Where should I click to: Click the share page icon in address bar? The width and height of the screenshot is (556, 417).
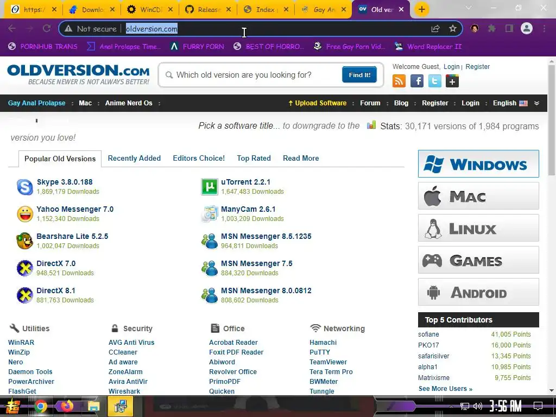435,29
